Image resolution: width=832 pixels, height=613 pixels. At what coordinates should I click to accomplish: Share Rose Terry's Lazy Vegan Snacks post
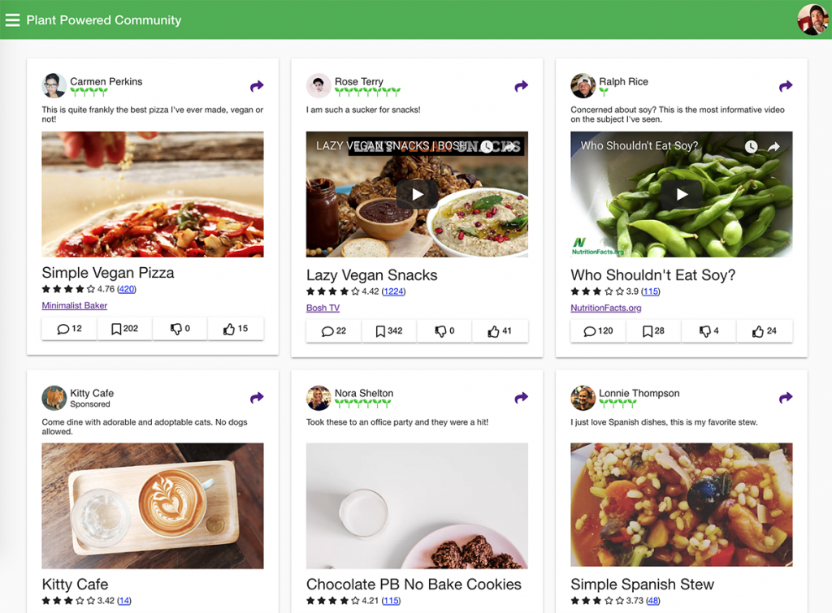pyautogui.click(x=521, y=86)
